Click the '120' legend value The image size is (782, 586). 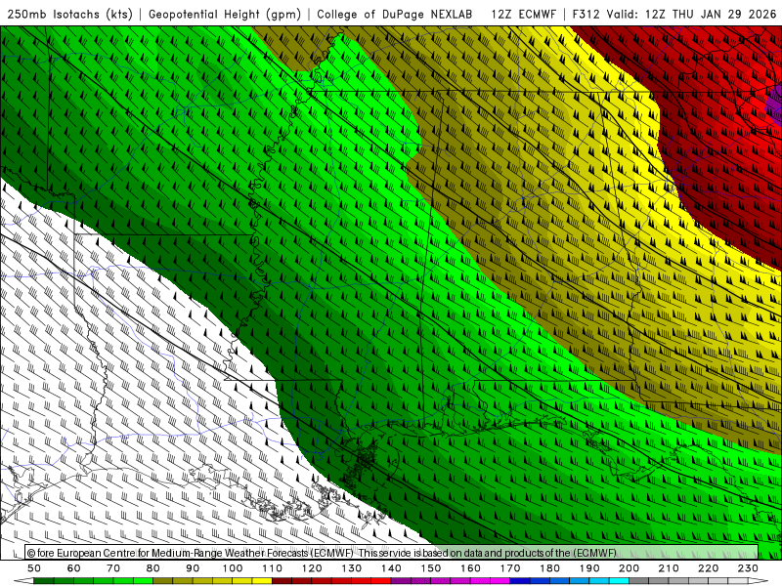[312, 568]
